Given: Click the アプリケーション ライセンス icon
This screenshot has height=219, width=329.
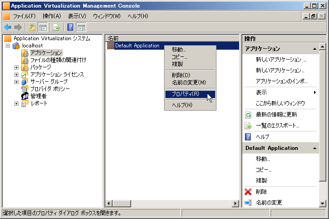Looking at the screenshot, I should pos(25,75).
